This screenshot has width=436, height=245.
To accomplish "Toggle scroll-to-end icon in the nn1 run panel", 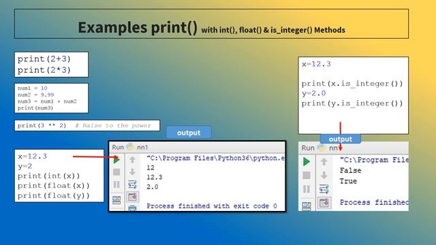I will tap(132, 197).
